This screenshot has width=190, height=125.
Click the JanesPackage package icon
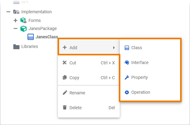tap(24, 28)
